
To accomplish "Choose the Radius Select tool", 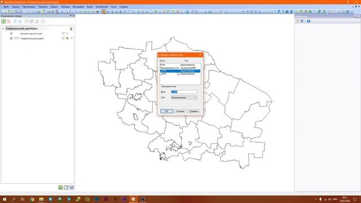I will 112,11.
